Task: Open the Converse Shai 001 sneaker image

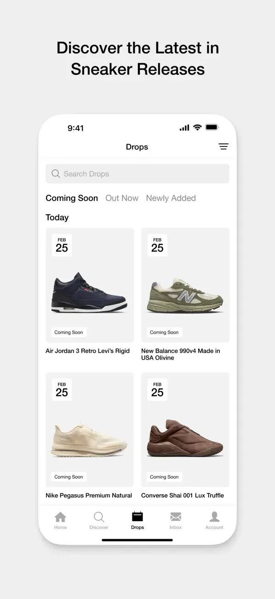Action: [x=185, y=439]
